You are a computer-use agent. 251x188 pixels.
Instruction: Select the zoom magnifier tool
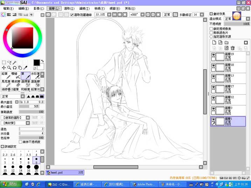pos(9,68)
